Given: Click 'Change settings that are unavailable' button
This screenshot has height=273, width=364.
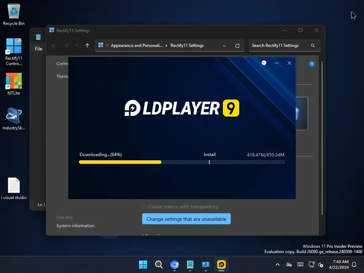Looking at the screenshot, I should pyautogui.click(x=186, y=219).
